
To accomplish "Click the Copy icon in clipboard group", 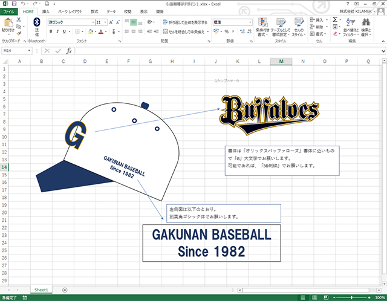I will pos(19,27).
